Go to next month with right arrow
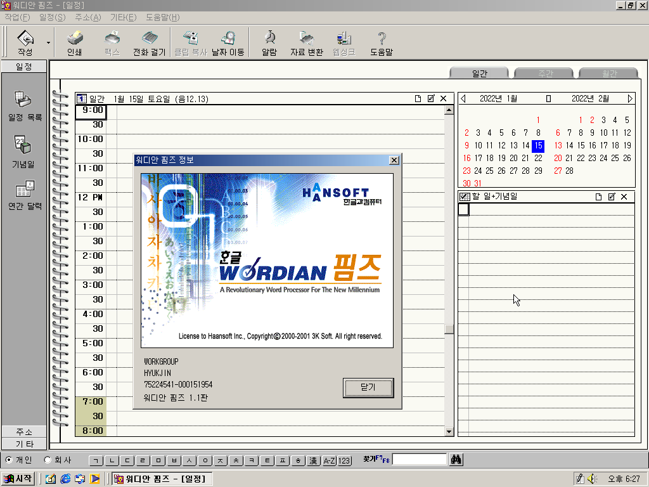This screenshot has width=649, height=487. click(630, 98)
